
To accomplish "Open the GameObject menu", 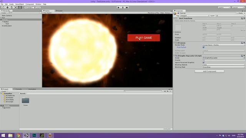I will (x=20, y=4).
